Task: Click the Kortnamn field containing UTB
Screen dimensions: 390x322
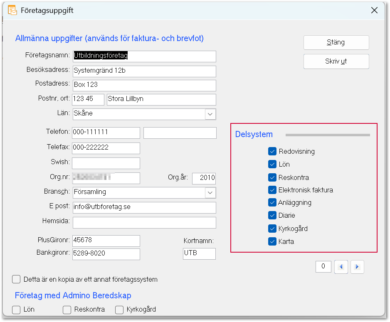Action: tap(199, 253)
